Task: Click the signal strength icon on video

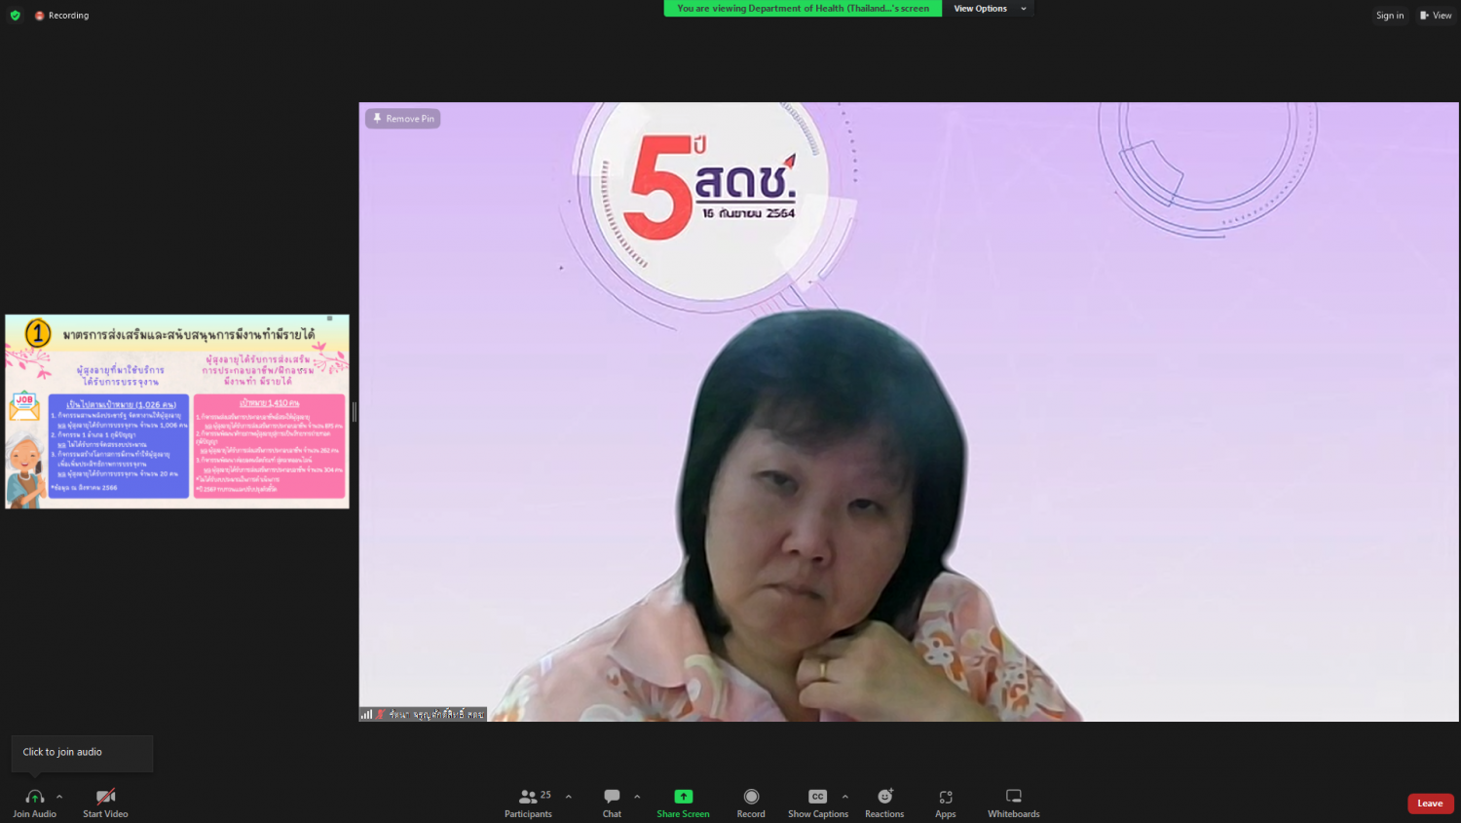Action: (x=366, y=715)
